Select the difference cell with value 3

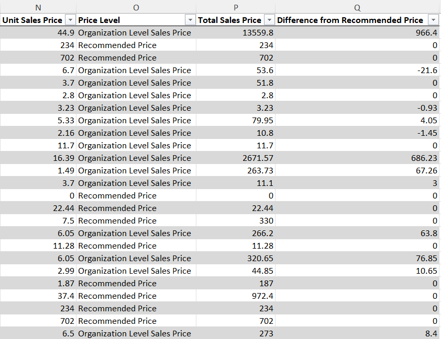357,183
